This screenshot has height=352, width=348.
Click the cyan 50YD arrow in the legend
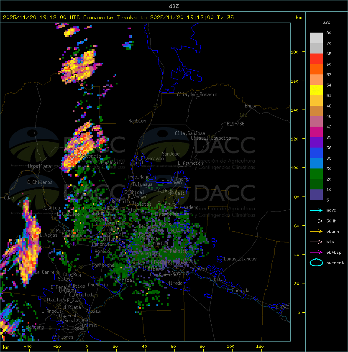coord(316,211)
